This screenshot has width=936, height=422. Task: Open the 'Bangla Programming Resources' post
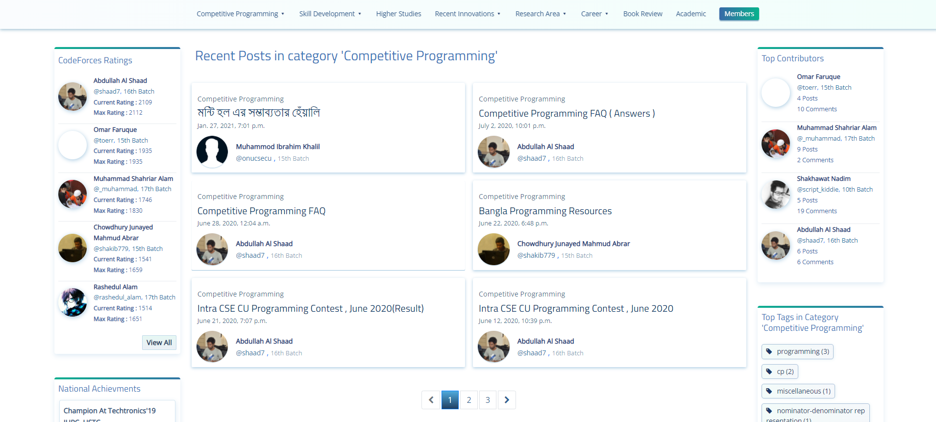pos(545,211)
